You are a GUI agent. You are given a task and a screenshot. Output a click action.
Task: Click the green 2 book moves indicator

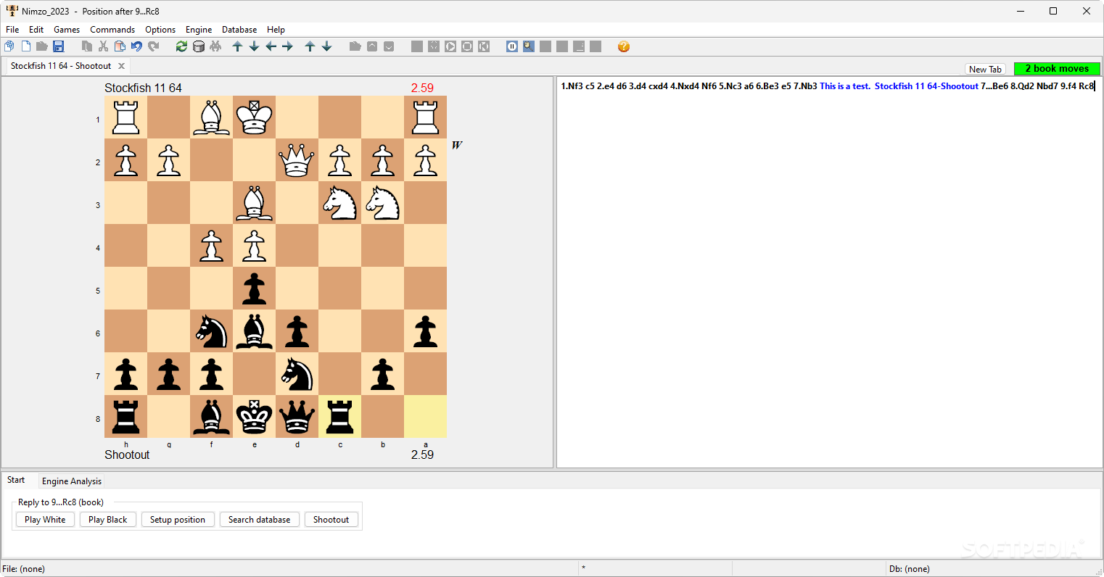[x=1057, y=69]
